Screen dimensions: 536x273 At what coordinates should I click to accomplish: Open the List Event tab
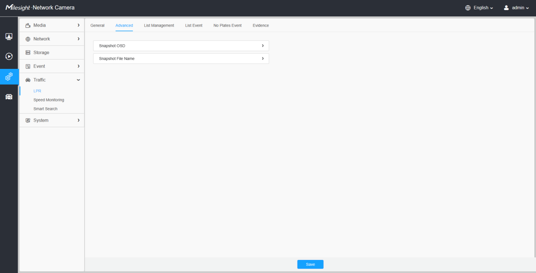[194, 25]
